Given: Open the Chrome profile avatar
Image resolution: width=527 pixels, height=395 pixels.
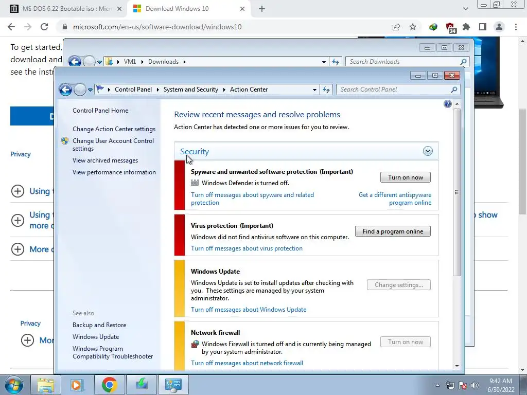Looking at the screenshot, I should click(x=499, y=27).
